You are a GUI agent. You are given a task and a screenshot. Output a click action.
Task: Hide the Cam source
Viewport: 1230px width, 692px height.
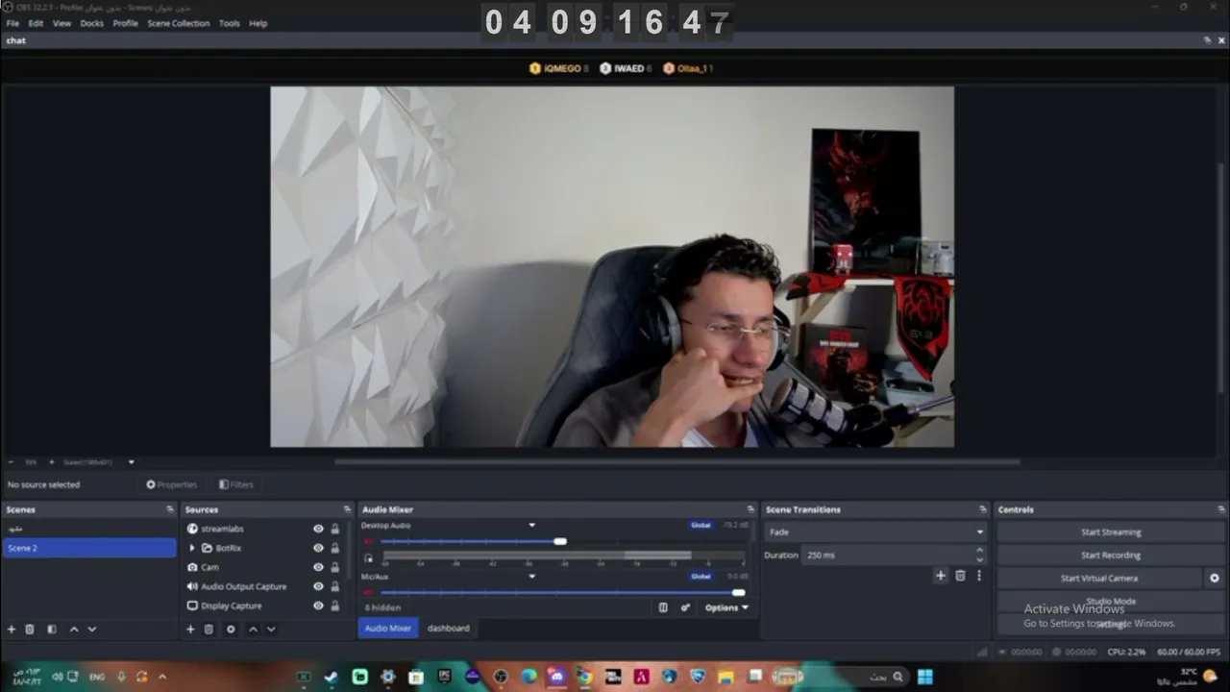[x=318, y=567]
